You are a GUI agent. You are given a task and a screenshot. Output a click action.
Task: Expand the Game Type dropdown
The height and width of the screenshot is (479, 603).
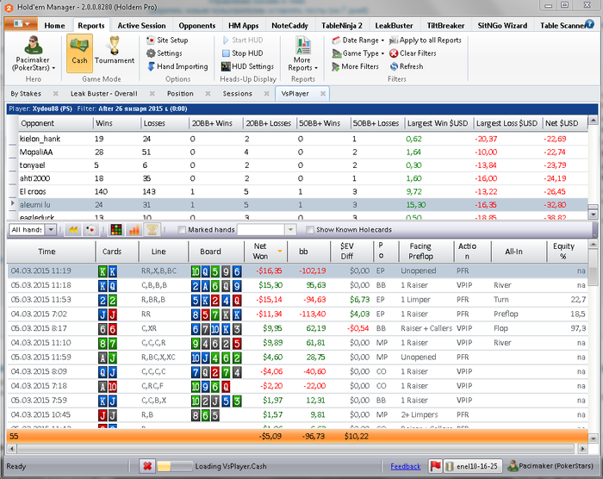pos(359,53)
